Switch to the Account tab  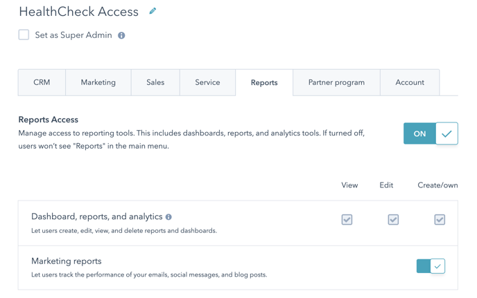click(x=410, y=82)
